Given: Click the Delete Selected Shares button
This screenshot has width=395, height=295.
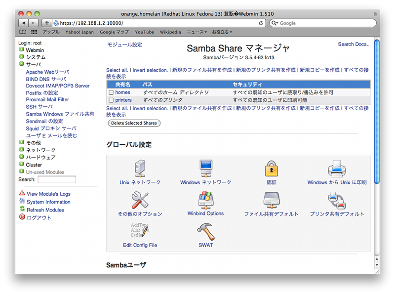Looking at the screenshot, I should [x=134, y=123].
